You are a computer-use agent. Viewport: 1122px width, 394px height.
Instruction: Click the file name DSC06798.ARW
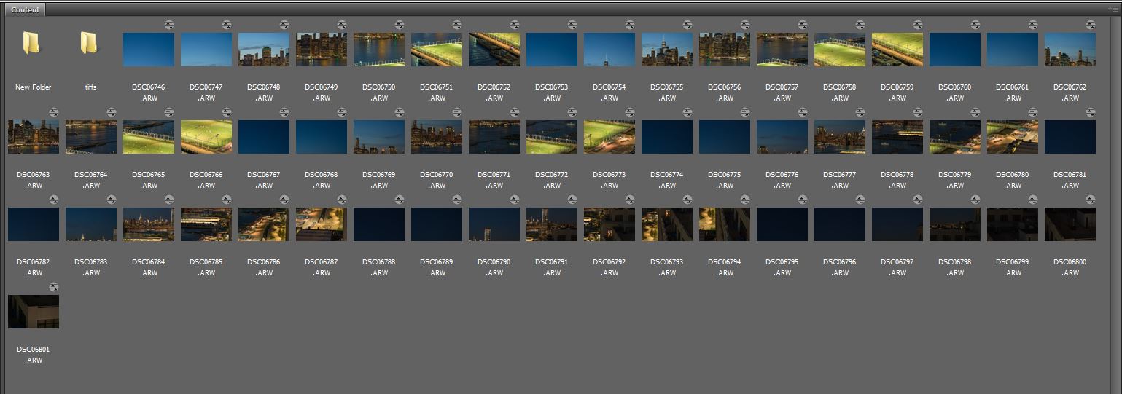pyautogui.click(x=955, y=267)
